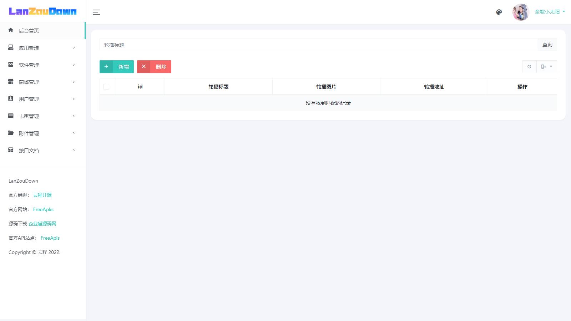Click the 商城管理 store icon

[11, 82]
